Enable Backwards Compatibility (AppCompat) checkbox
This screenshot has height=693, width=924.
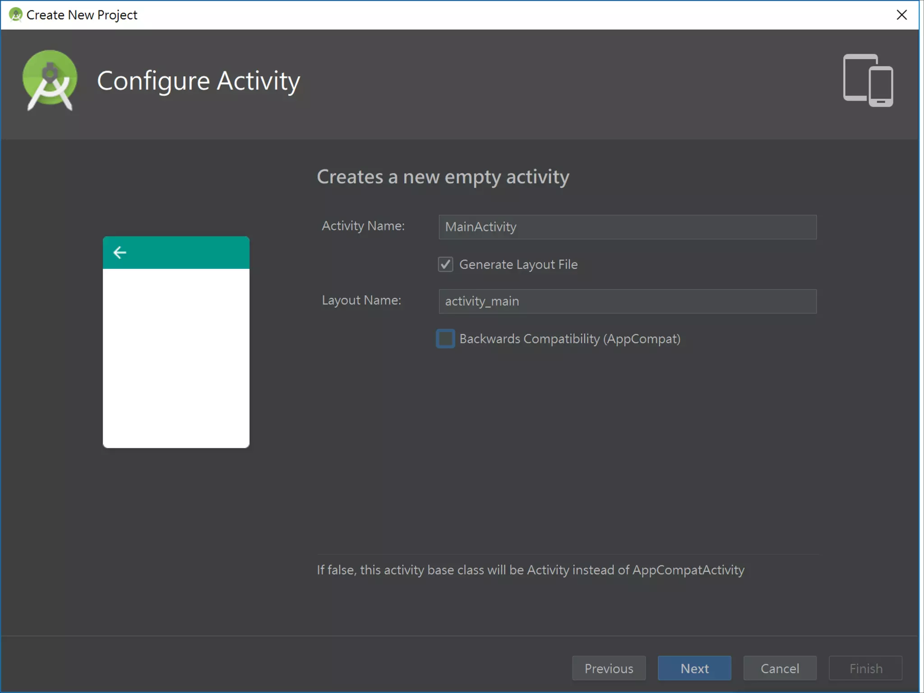pyautogui.click(x=445, y=339)
